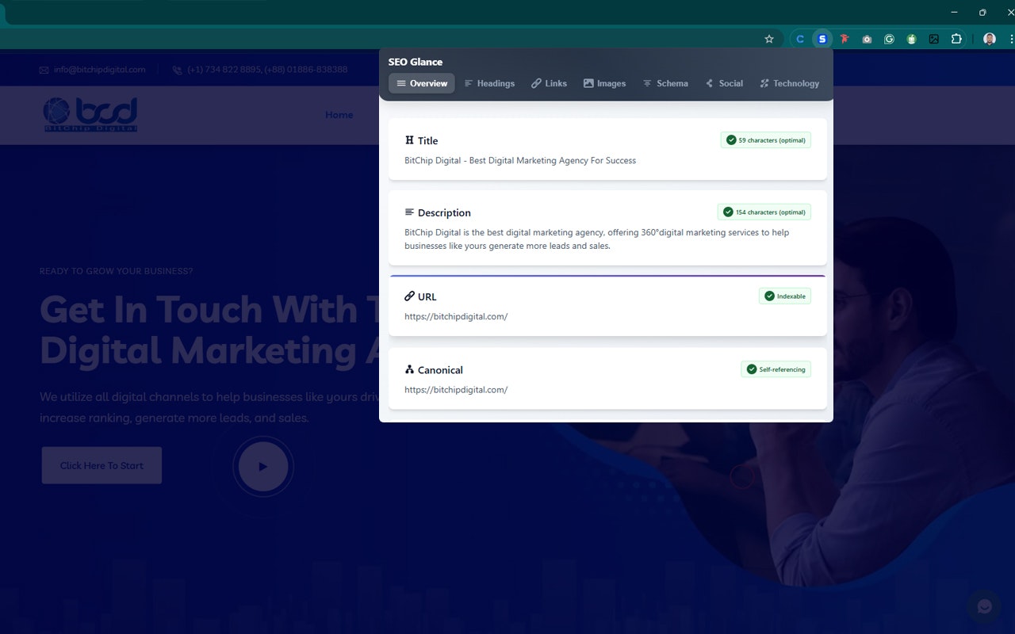Open the Extensions puzzle menu

[x=956, y=39]
